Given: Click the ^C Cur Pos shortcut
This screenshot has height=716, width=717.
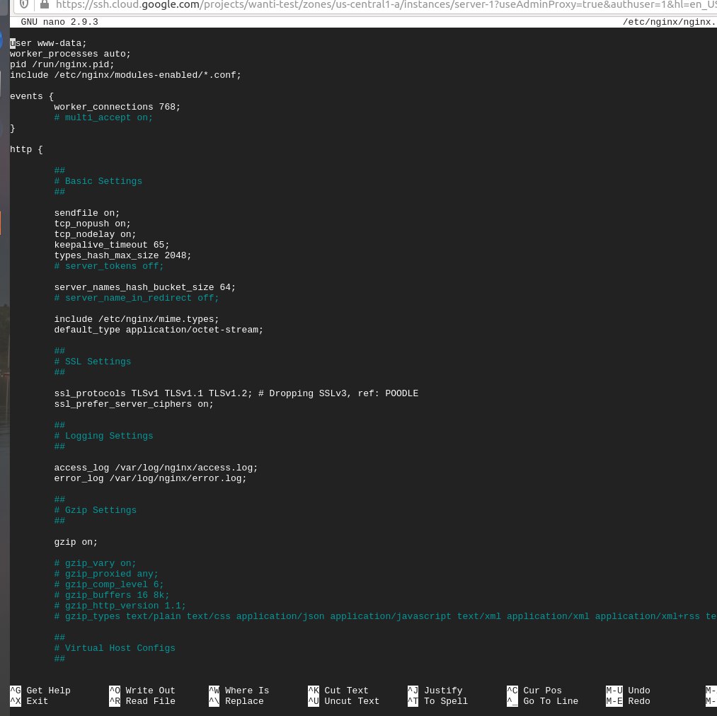Looking at the screenshot, I should click(535, 691).
